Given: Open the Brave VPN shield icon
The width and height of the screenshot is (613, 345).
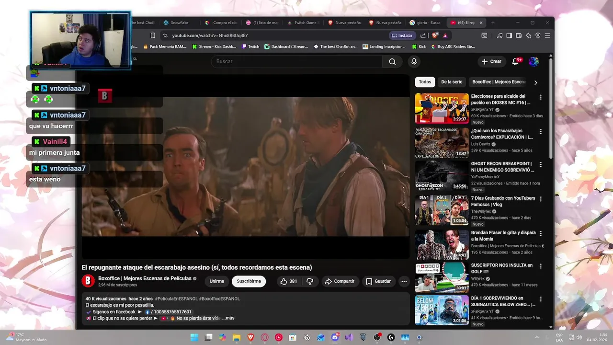Looking at the screenshot, I should pyautogui.click(x=538, y=35).
